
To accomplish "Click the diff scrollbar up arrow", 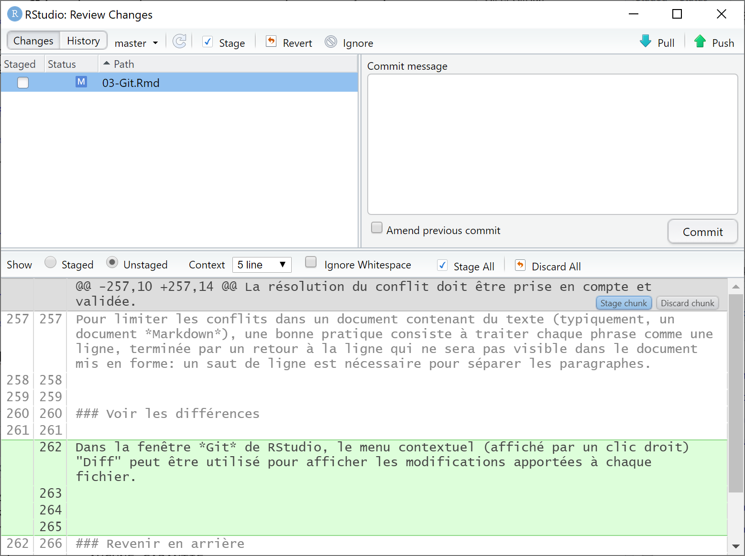I will tap(735, 287).
